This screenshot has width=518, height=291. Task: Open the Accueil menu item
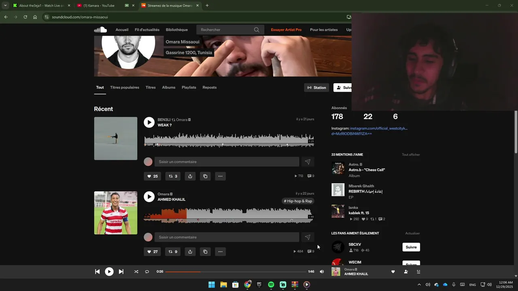(x=122, y=30)
